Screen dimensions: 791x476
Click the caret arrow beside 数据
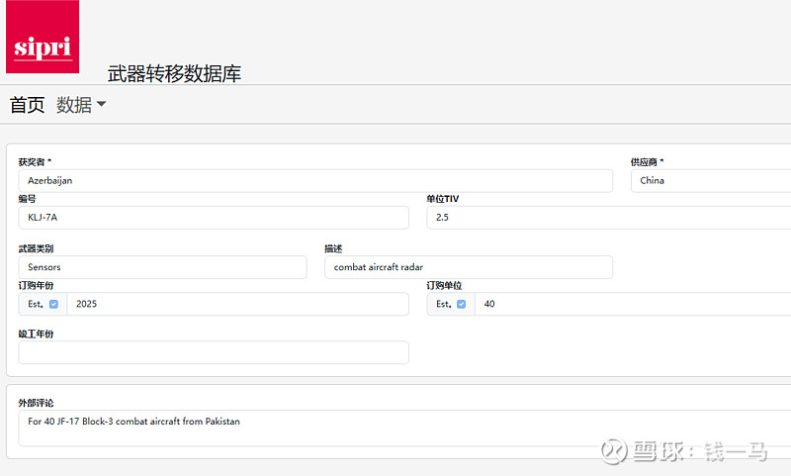pyautogui.click(x=101, y=104)
